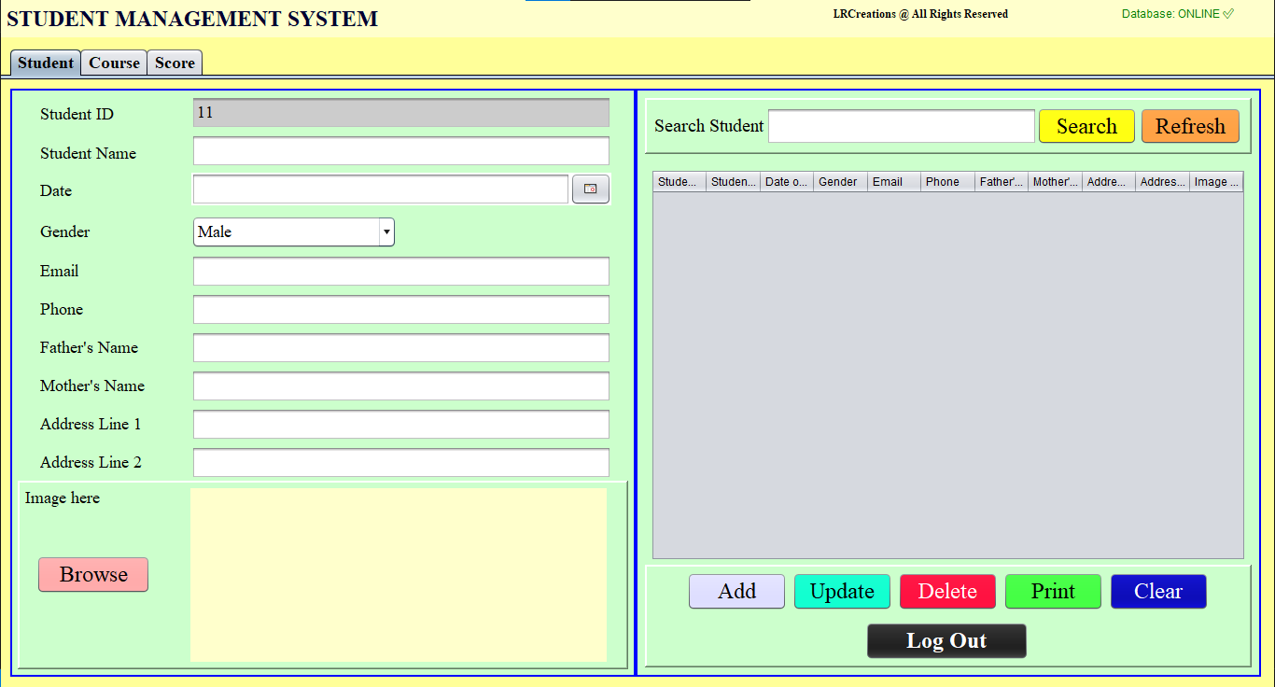The width and height of the screenshot is (1275, 687).
Task: Click the Phone column header in table
Action: tap(946, 182)
